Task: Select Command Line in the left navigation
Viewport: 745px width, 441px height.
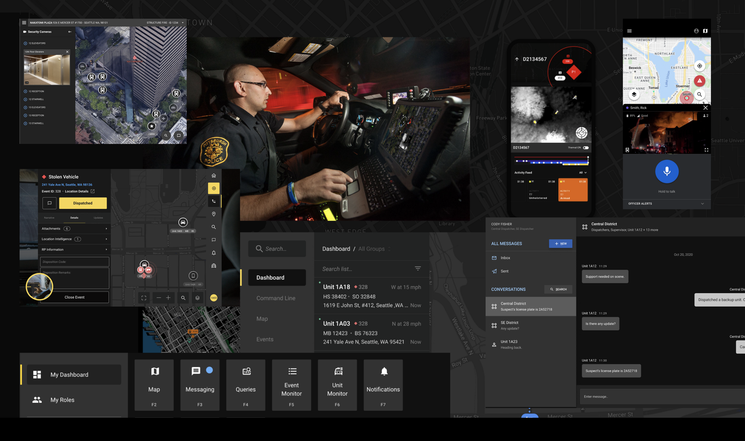Action: click(x=276, y=298)
